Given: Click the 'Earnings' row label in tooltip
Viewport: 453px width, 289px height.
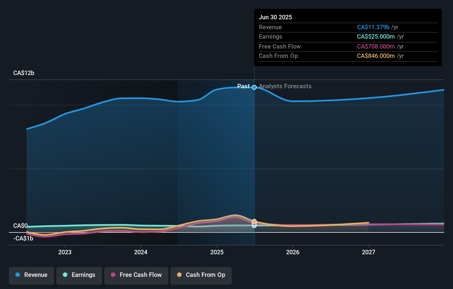Looking at the screenshot, I should tap(270, 37).
